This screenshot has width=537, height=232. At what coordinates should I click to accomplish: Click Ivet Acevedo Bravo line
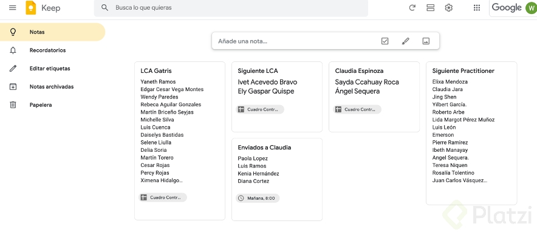click(x=267, y=82)
